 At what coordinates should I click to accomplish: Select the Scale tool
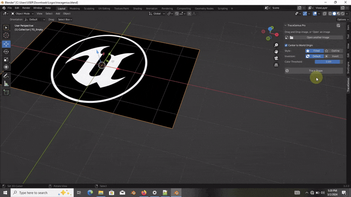click(6, 60)
